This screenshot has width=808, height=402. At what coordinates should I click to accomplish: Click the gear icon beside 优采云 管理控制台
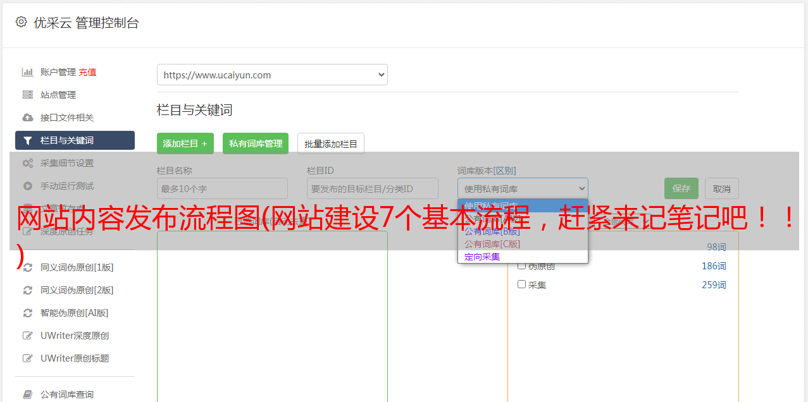[21, 22]
